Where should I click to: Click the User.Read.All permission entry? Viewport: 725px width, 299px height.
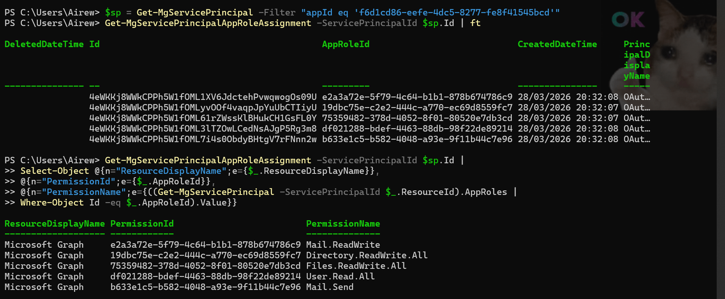[340, 276]
